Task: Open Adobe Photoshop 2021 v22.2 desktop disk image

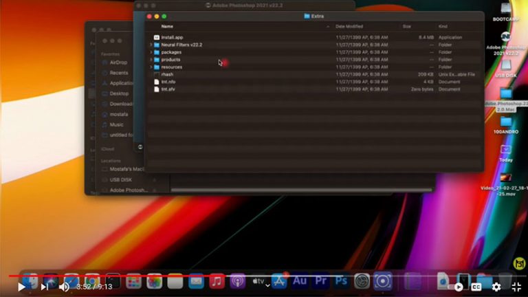Action: click(x=506, y=43)
